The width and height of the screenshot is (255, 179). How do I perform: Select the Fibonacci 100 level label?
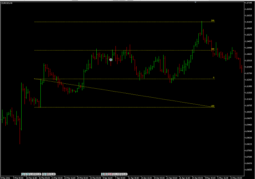point(213,49)
